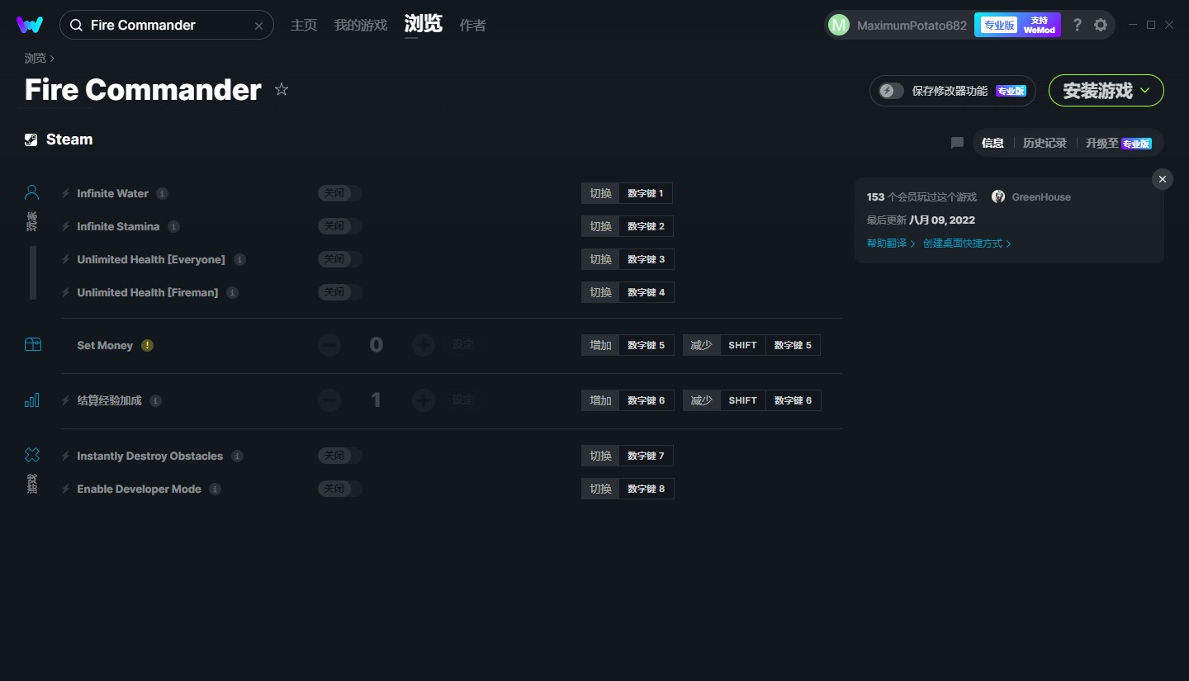
Task: Change Infinite Stamina hotkey 数字键 2
Action: 646,226
